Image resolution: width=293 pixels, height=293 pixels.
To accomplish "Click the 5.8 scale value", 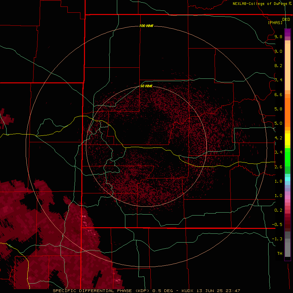I will [x=278, y=109].
